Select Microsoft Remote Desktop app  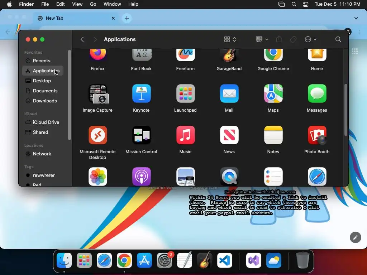tap(97, 135)
